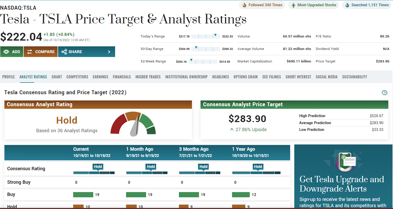Viewport: 393px width, 209px height.
Task: Click the Strong Buy row label
Action: point(19,182)
